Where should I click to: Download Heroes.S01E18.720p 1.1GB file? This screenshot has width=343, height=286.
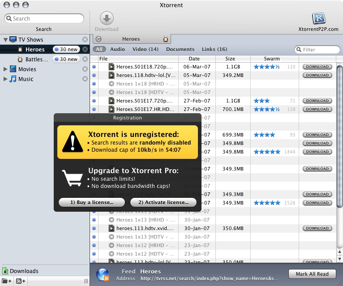(317, 67)
